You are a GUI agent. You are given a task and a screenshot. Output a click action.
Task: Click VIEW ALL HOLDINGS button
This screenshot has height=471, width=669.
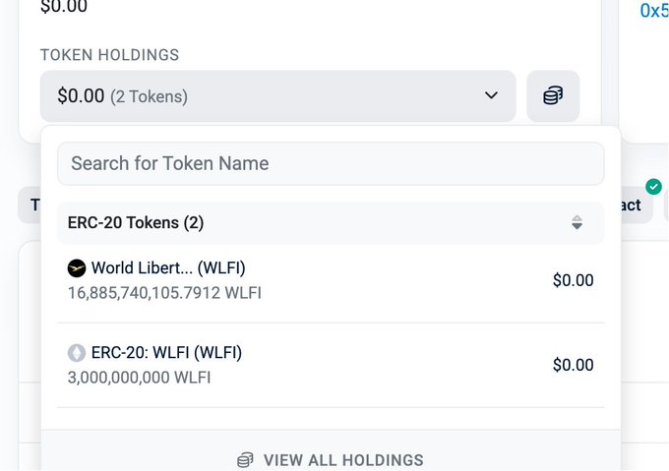(331, 460)
